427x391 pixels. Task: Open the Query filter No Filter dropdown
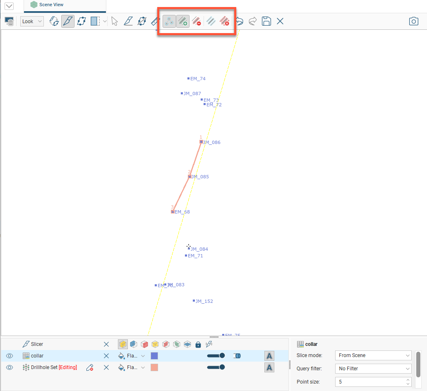click(373, 368)
